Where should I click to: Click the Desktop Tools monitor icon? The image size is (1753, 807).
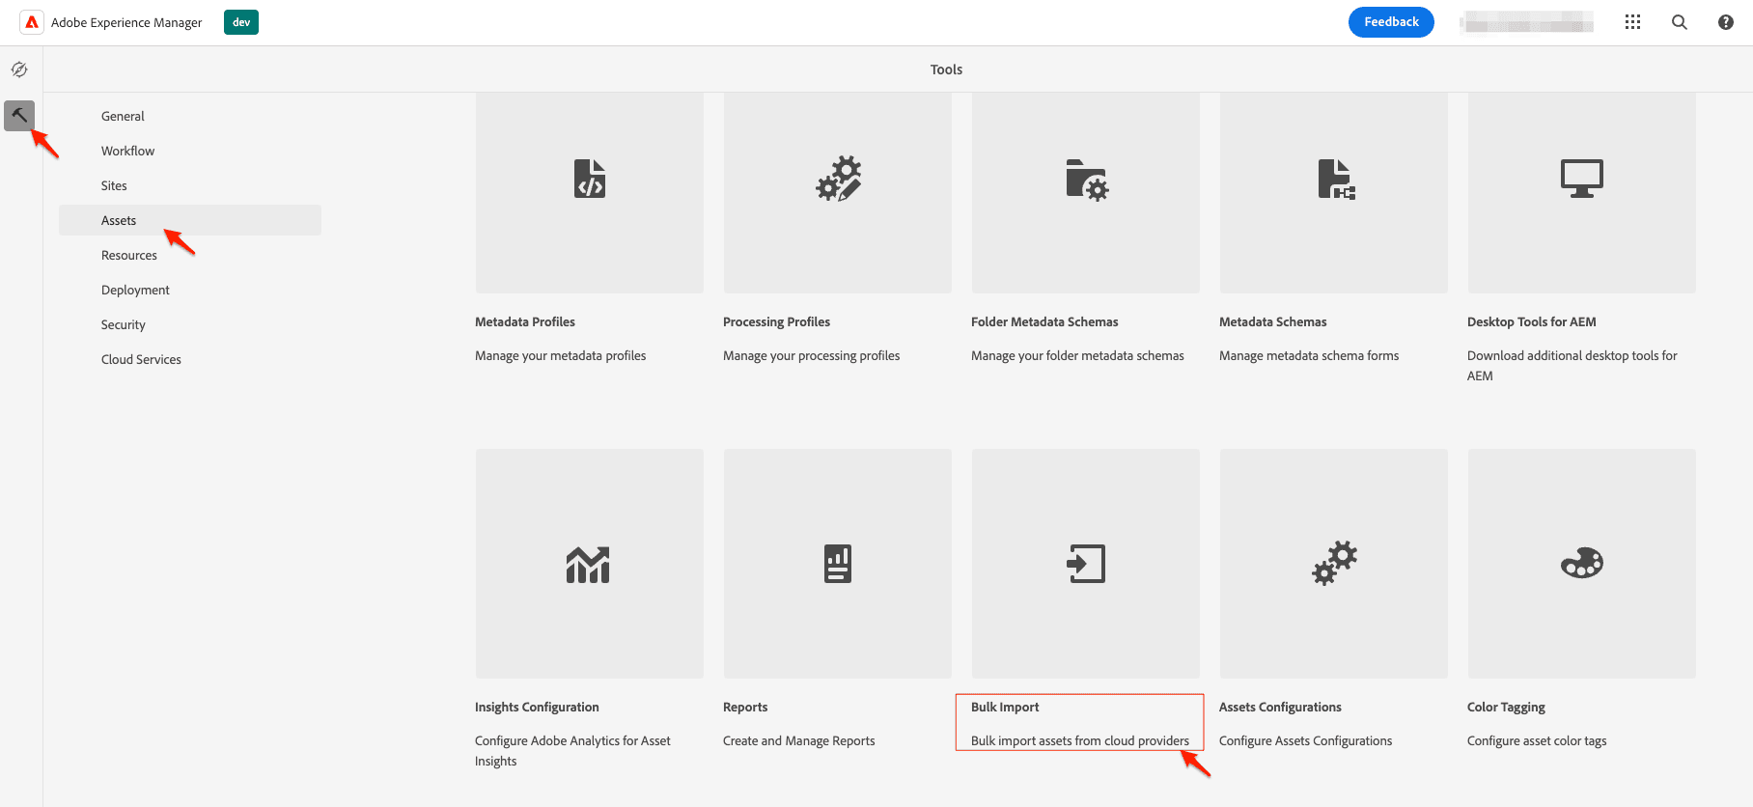[1582, 179]
